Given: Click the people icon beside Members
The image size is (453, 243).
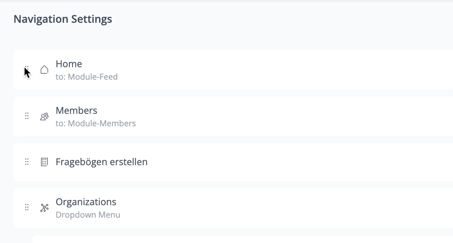Looking at the screenshot, I should pos(44,116).
